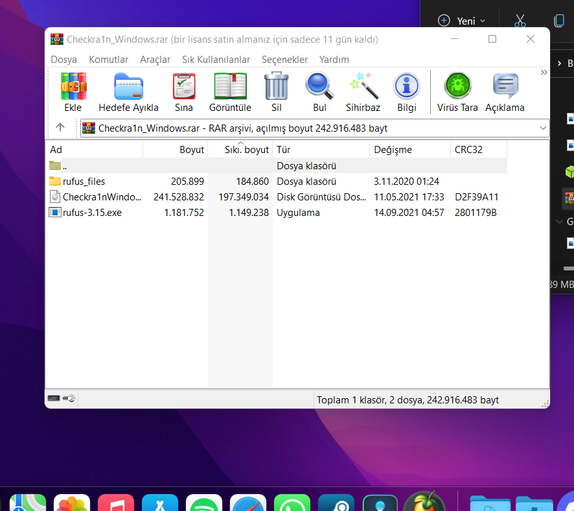Sort by the Tür column header

pyautogui.click(x=321, y=149)
